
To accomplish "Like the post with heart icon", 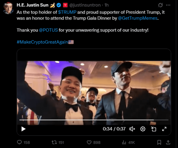I will (89, 142).
